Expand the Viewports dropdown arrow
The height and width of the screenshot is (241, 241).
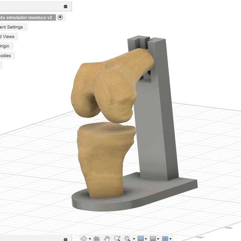coord(171,239)
